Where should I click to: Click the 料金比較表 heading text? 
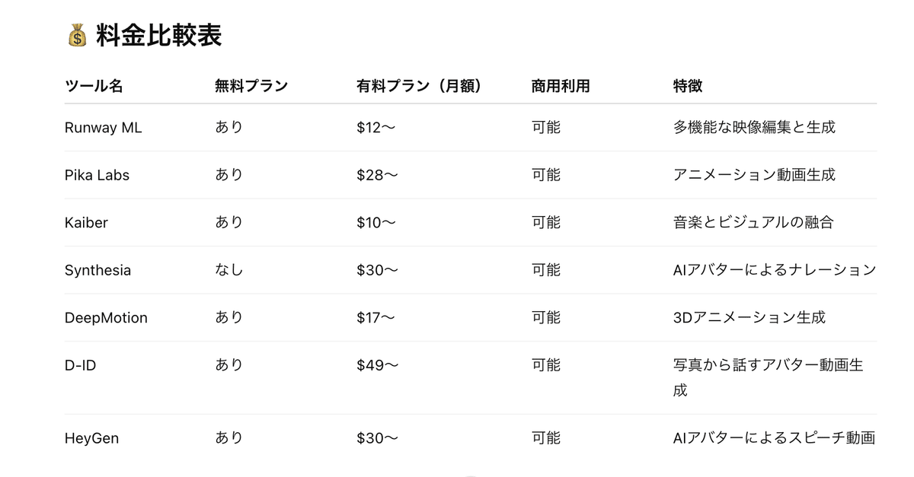[x=158, y=36]
